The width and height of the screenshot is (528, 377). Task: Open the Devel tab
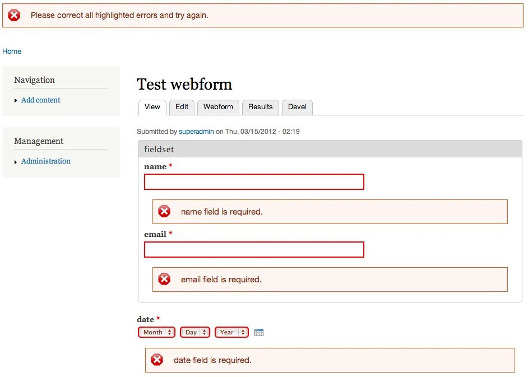point(297,107)
